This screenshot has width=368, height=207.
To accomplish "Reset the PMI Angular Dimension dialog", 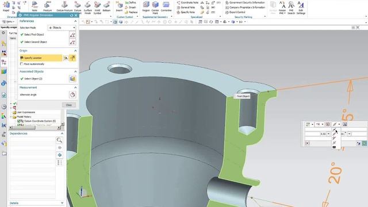I will 71,16.
